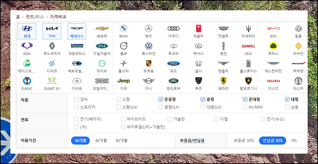Image resolution: width=318 pixels, height=164 pixels.
Task: Check the 하이브리드 fuel option
Action: point(123,119)
